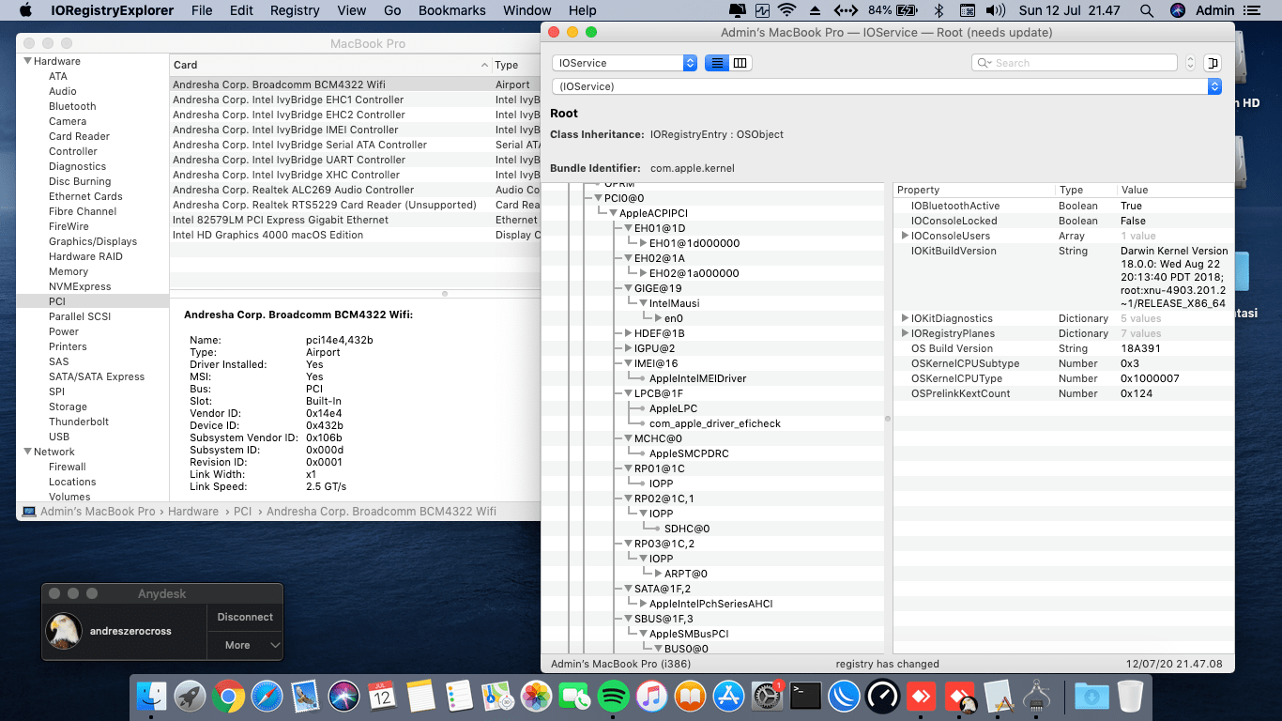
Task: Select the IOBluetoothActive property row
Action: (x=1064, y=206)
